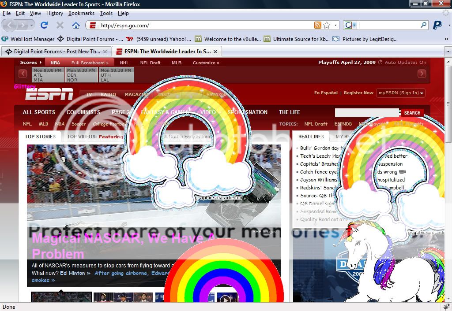Open the Bookmarks menu
452x311 pixels.
[81, 13]
